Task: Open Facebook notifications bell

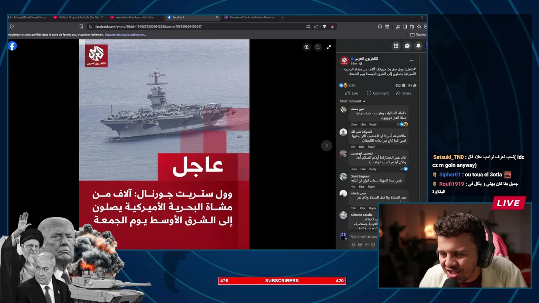Action: [x=418, y=46]
